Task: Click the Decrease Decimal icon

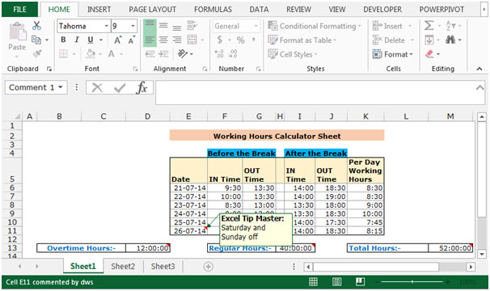Action: tap(233, 54)
